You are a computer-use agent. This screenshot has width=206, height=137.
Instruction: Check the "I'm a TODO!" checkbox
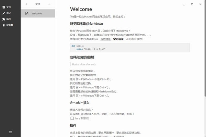72,119
